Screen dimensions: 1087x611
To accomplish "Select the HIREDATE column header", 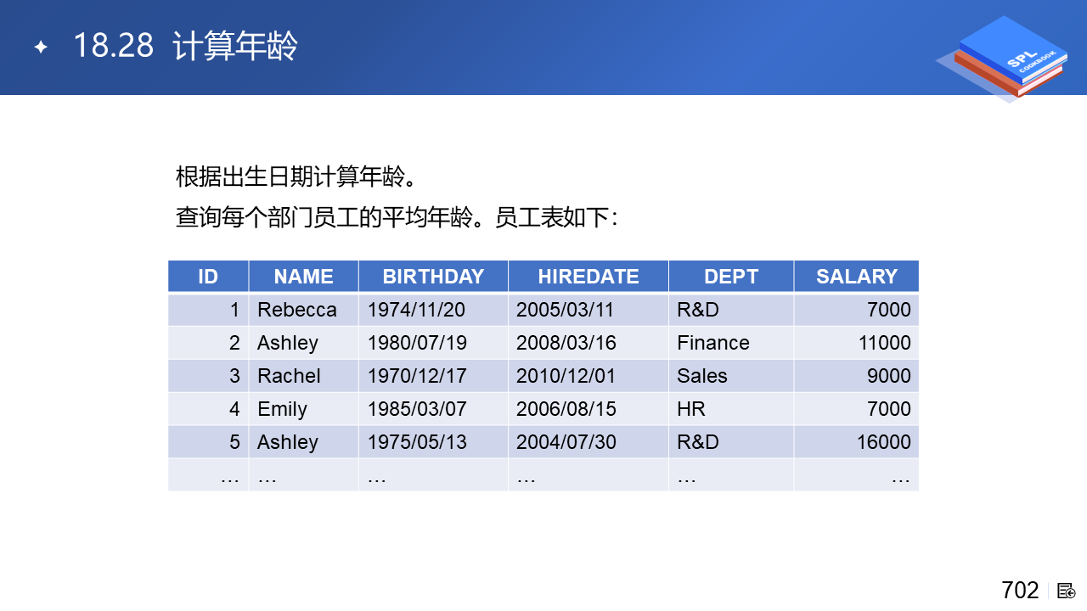I will coord(588,277).
